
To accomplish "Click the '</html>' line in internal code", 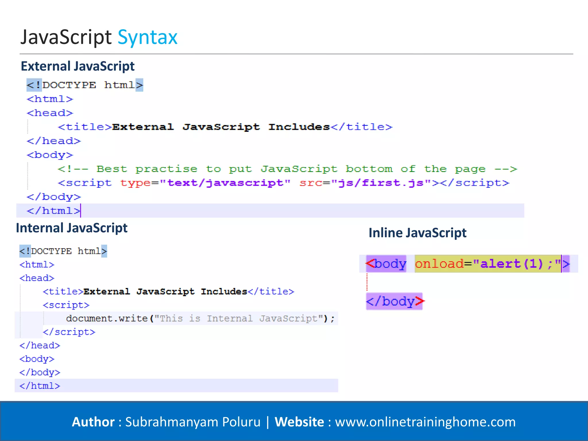I will pyautogui.click(x=40, y=386).
